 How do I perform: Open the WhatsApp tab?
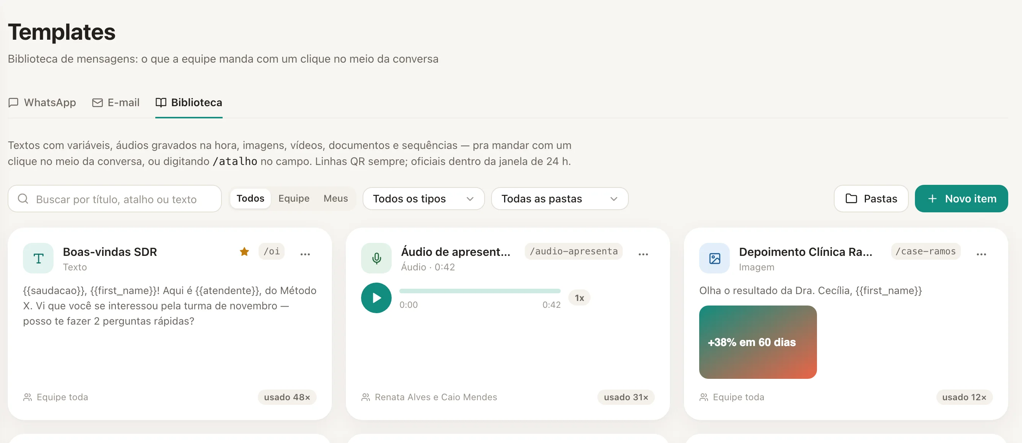click(x=42, y=103)
